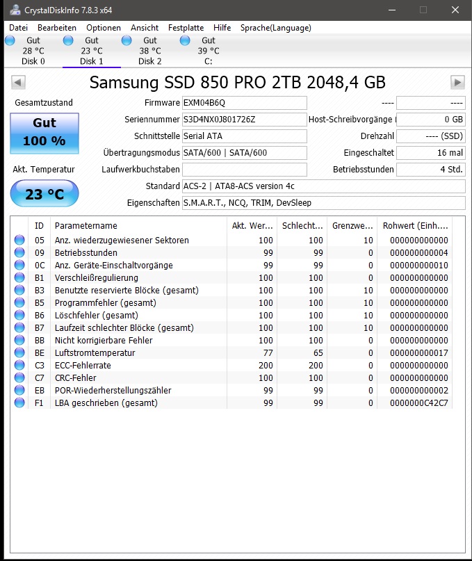Open the Sprache(Language) menu
Screen dimensions: 472x561
pyautogui.click(x=275, y=28)
